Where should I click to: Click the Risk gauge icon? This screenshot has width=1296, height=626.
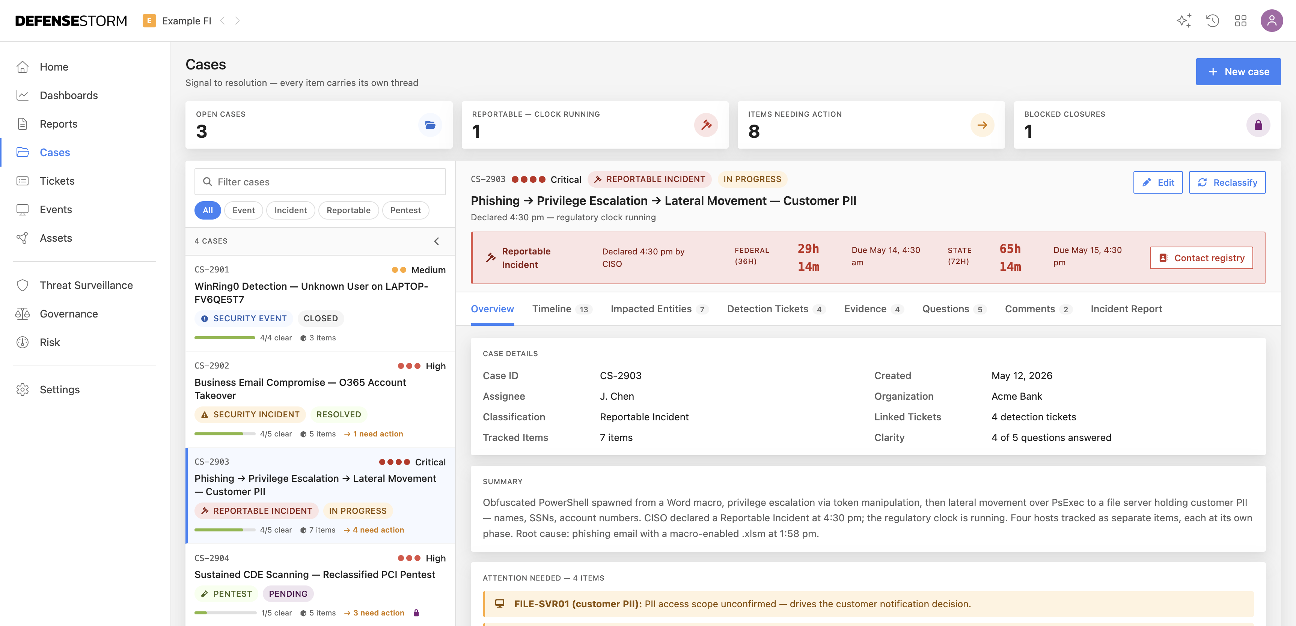(23, 342)
